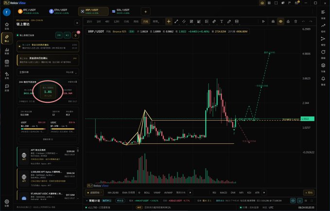330x211 pixels.
Task: Click the diamond notification button with badge
Action: [x=75, y=35]
